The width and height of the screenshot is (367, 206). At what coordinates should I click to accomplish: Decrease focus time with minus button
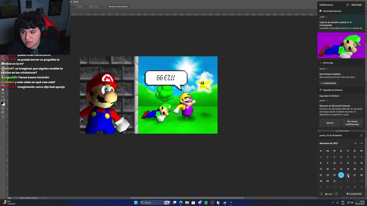click(321, 194)
